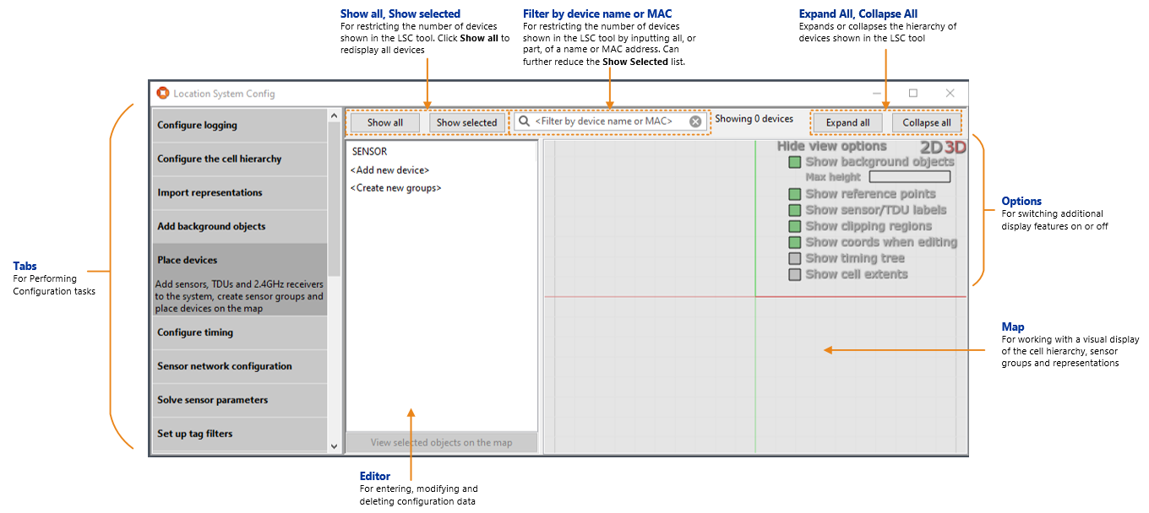Image resolution: width=1149 pixels, height=513 pixels.
Task: Enable Show timing tree checkbox
Action: (794, 258)
